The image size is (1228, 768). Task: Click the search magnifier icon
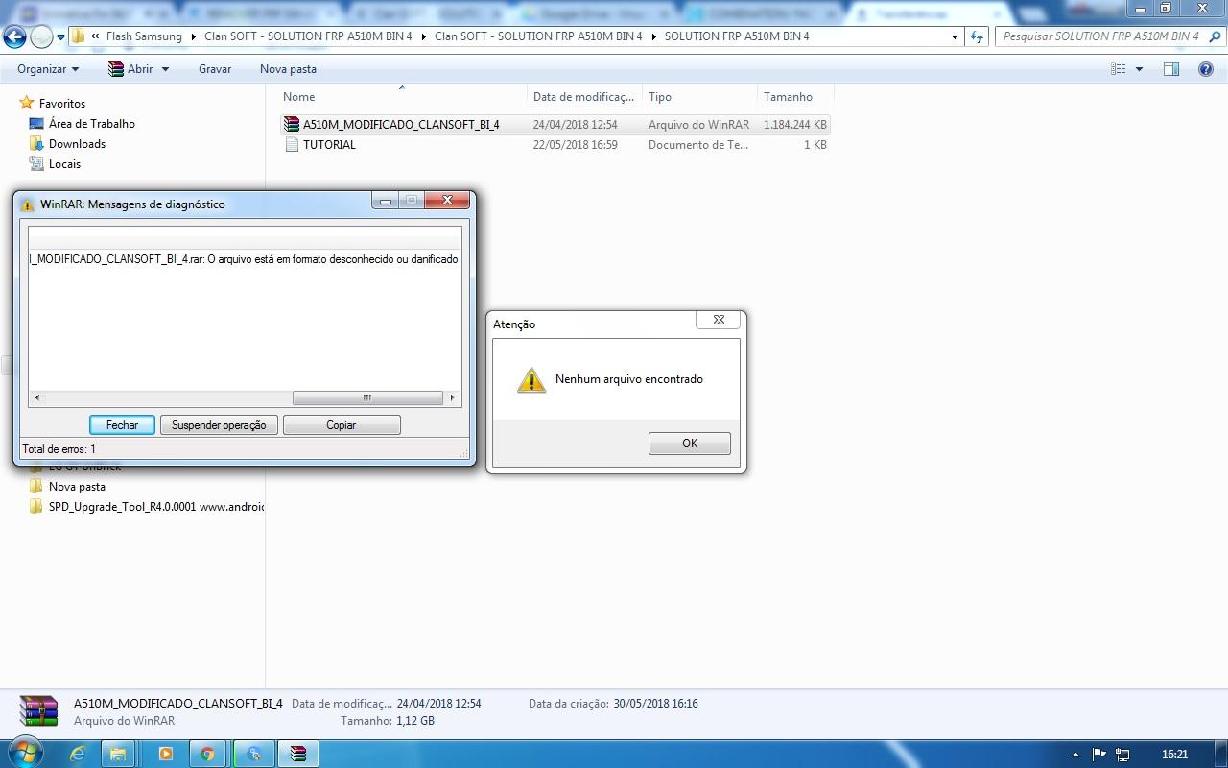tap(1215, 36)
